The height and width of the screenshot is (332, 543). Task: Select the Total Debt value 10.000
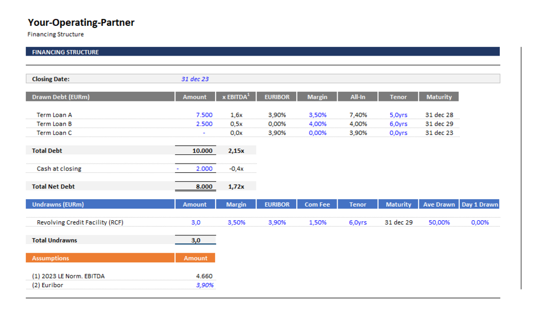click(203, 151)
